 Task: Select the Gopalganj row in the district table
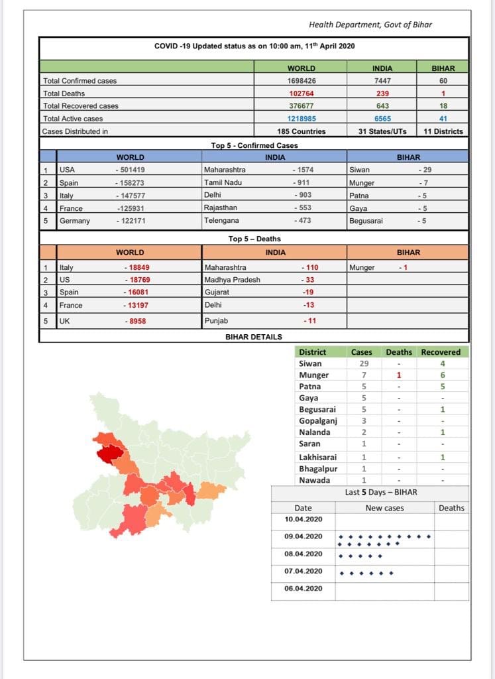(382, 421)
